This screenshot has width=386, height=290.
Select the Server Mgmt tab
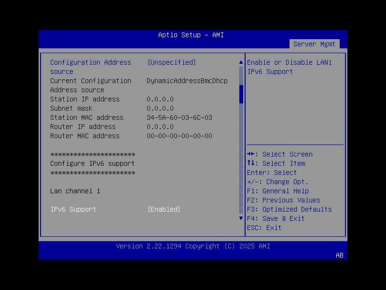314,43
